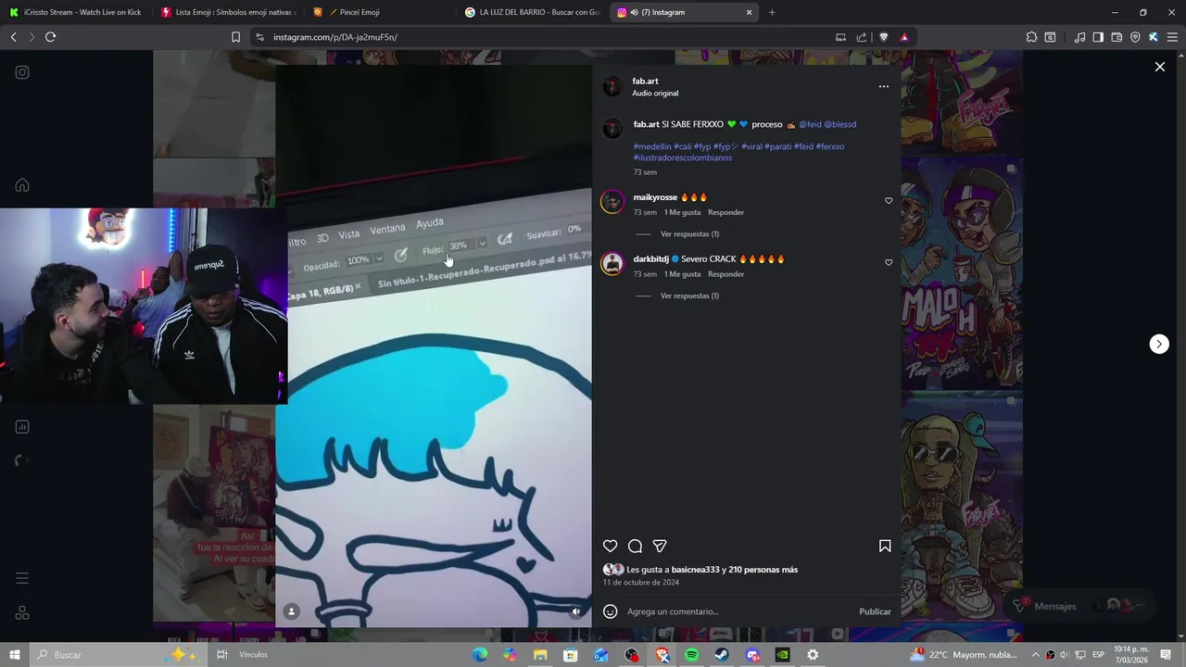Open the media control music note icon

[x=1079, y=37]
